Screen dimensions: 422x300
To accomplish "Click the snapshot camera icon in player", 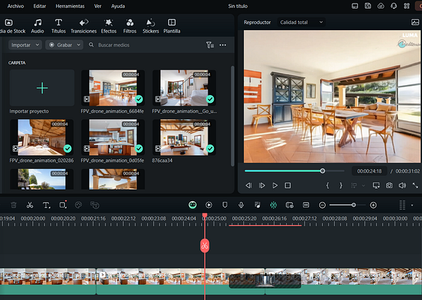I will (x=388, y=185).
